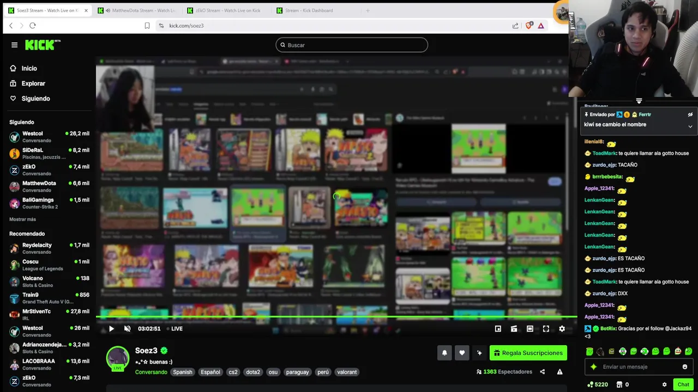Enable mini player mode
The image size is (698, 392).
tap(498, 329)
